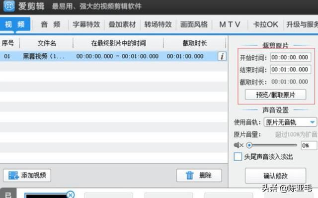
Task: Click the 开始时间 input field
Action: pyautogui.click(x=290, y=58)
